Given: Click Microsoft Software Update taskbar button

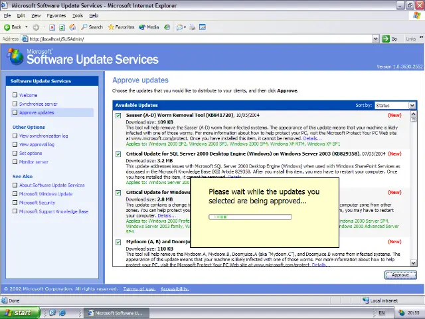Looking at the screenshot, I should coord(117,313).
